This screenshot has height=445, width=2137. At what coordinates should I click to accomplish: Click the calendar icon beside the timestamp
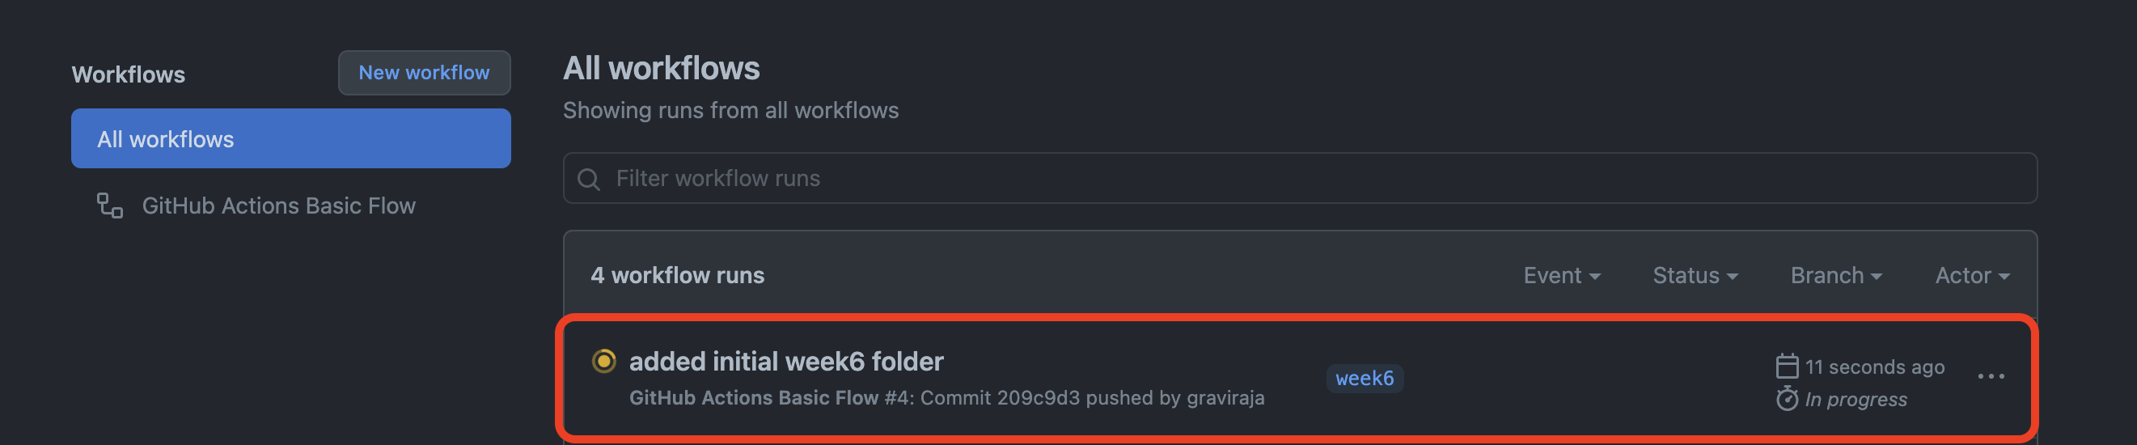pyautogui.click(x=1786, y=367)
